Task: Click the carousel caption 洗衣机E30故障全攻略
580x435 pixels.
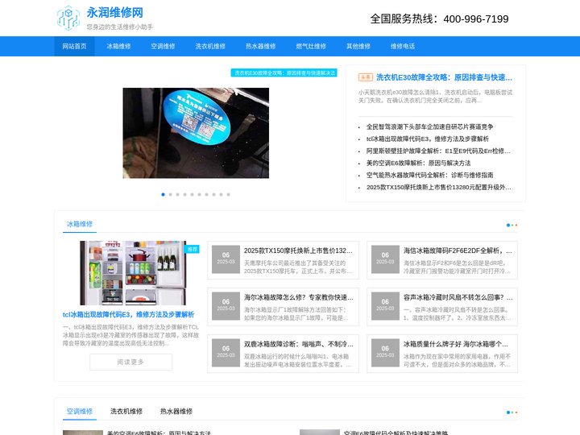Action: pyautogui.click(x=284, y=72)
